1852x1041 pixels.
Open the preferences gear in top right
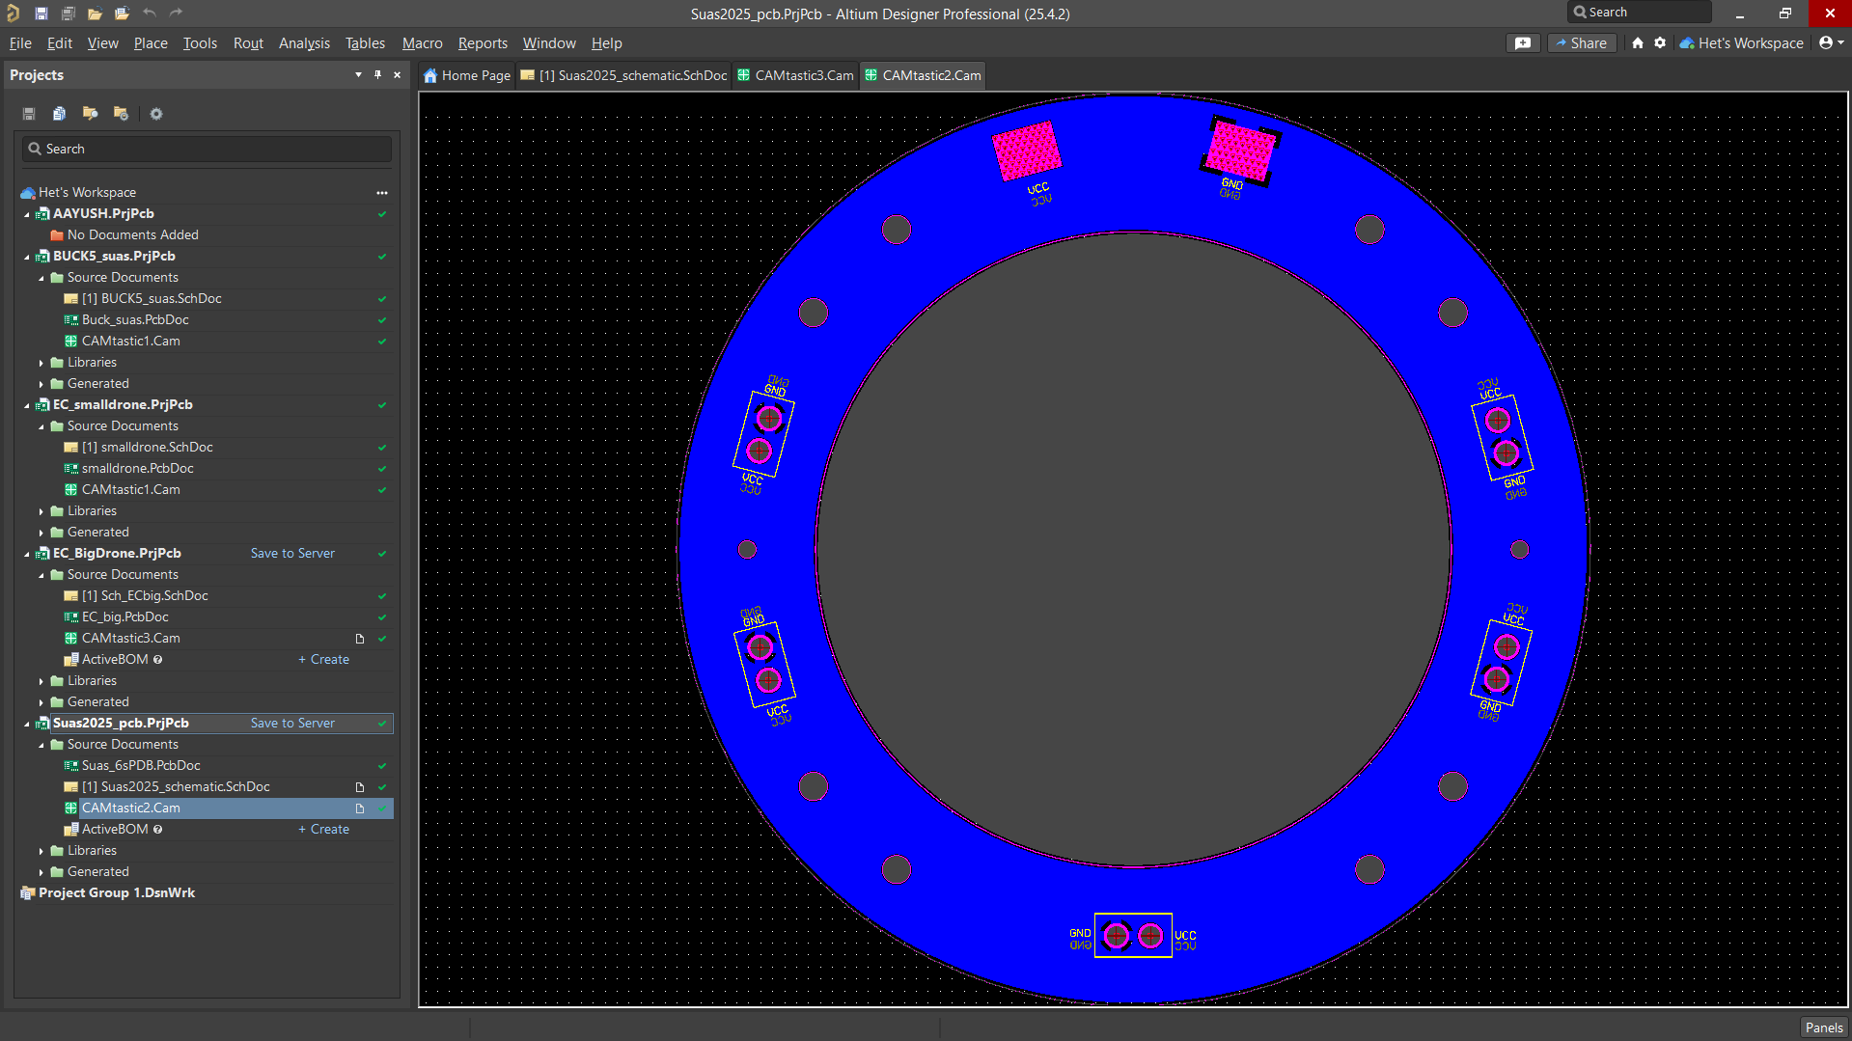coord(1660,42)
